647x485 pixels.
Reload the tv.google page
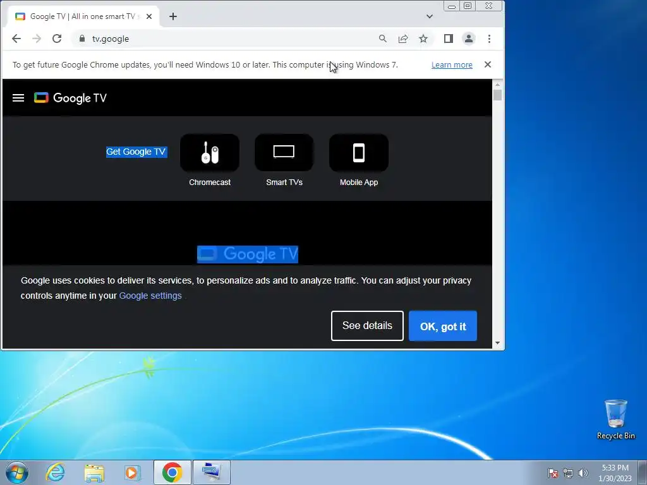(x=57, y=39)
